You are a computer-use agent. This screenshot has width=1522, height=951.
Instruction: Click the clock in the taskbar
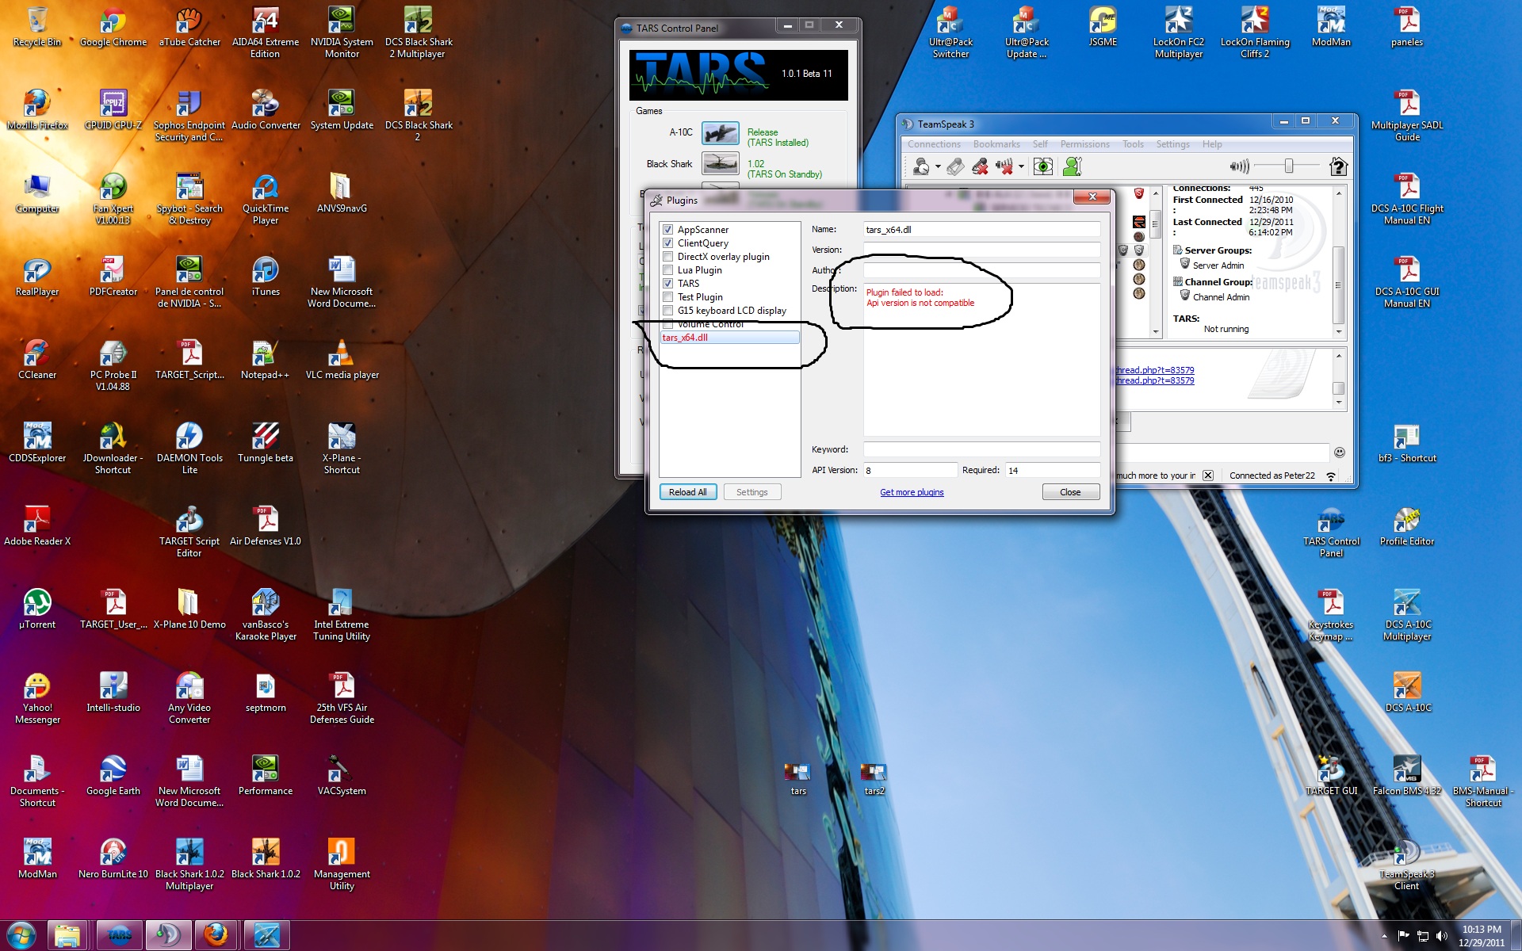(x=1482, y=936)
